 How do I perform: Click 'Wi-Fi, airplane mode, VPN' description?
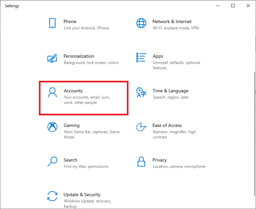click(x=175, y=28)
